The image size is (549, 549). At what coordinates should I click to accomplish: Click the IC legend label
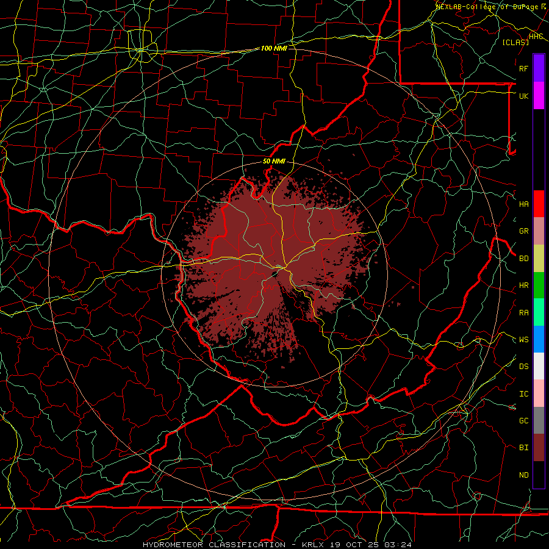point(523,394)
